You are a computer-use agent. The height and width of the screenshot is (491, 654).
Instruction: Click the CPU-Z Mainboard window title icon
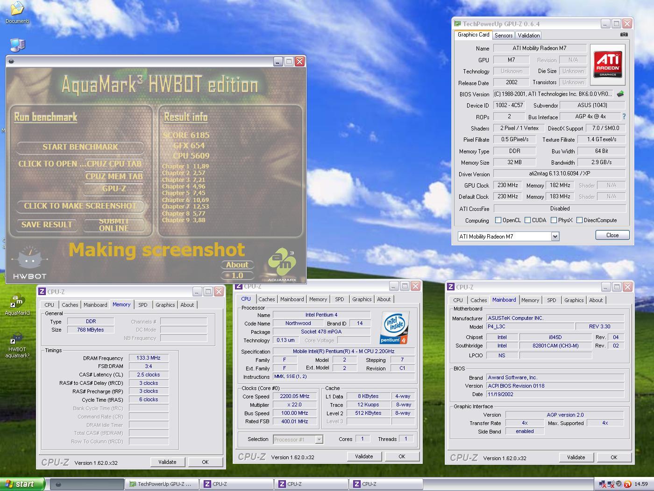[x=451, y=287]
